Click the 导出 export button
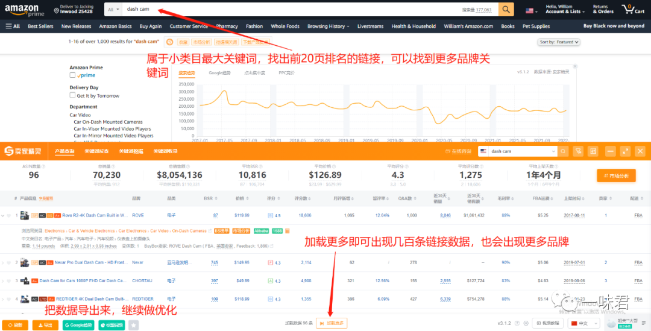Viewport: 651px width, 331px height. pyautogui.click(x=45, y=325)
